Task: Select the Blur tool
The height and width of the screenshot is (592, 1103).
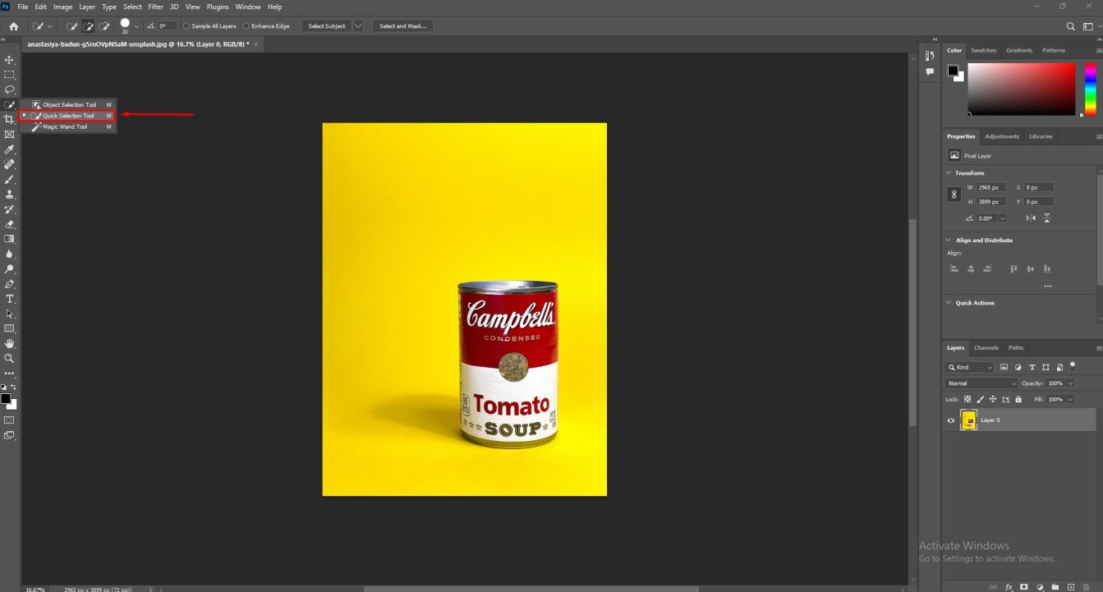Action: [10, 254]
